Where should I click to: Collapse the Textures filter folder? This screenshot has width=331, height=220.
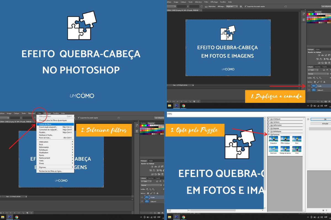[269, 134]
